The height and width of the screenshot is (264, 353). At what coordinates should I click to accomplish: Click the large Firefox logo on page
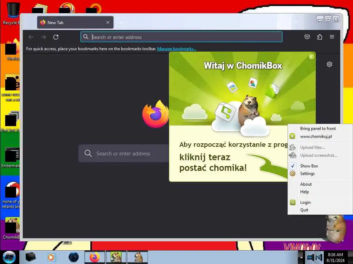click(156, 114)
